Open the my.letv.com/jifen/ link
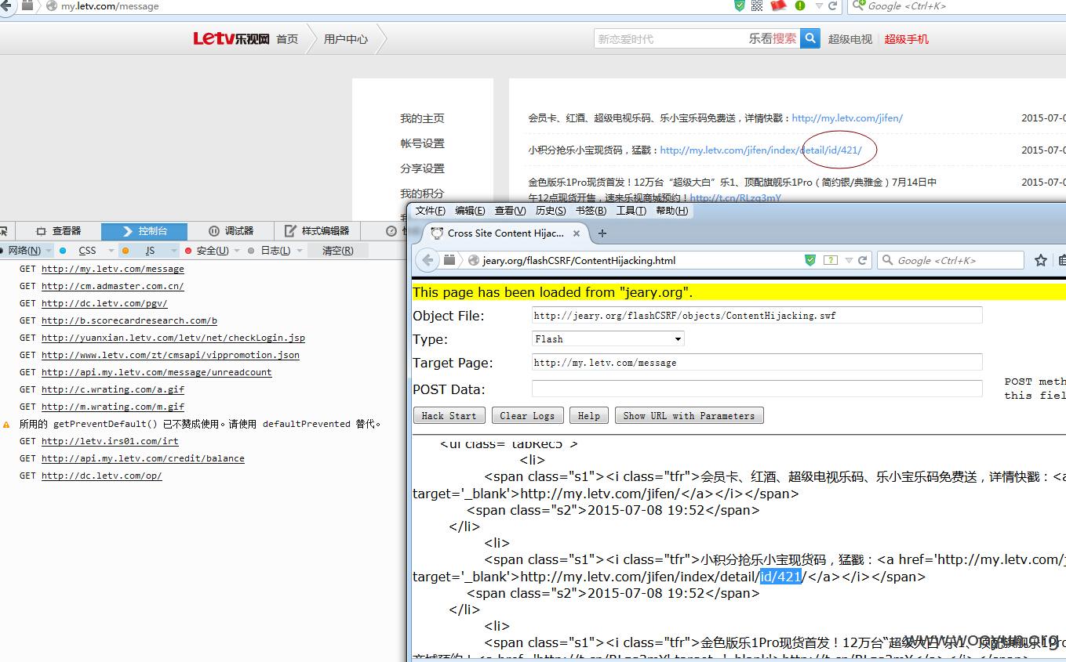Viewport: 1066px width, 662px height. [847, 118]
